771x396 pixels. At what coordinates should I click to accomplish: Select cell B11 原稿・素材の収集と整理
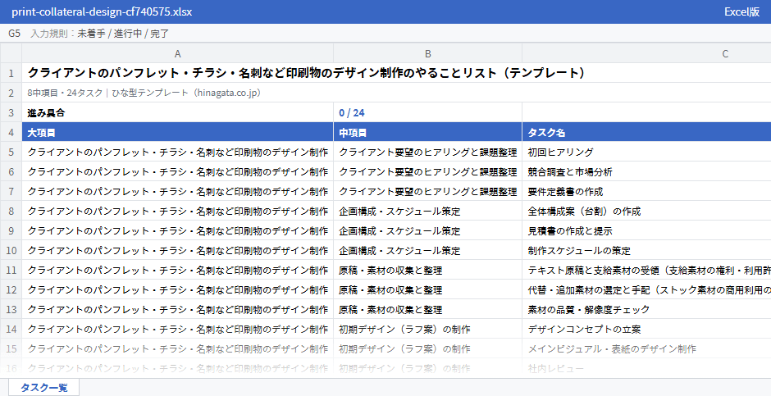[x=428, y=270]
